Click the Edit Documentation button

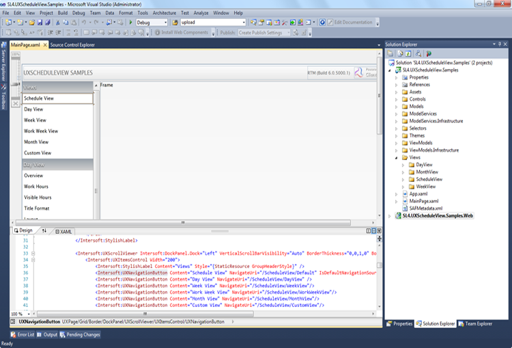[x=350, y=23]
